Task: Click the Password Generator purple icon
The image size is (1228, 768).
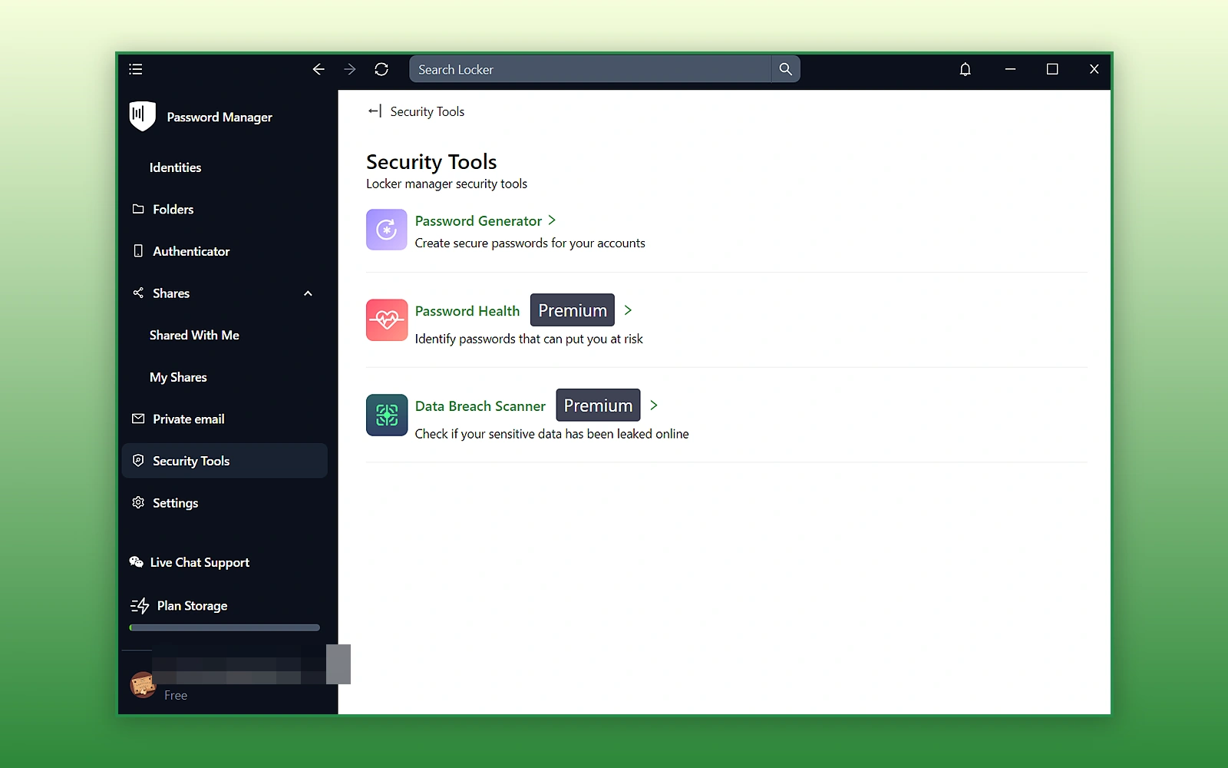Action: coord(387,230)
